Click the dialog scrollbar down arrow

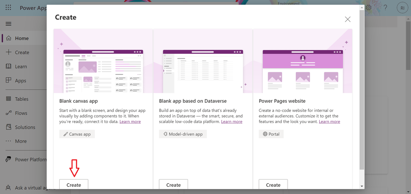pyautogui.click(x=362, y=186)
